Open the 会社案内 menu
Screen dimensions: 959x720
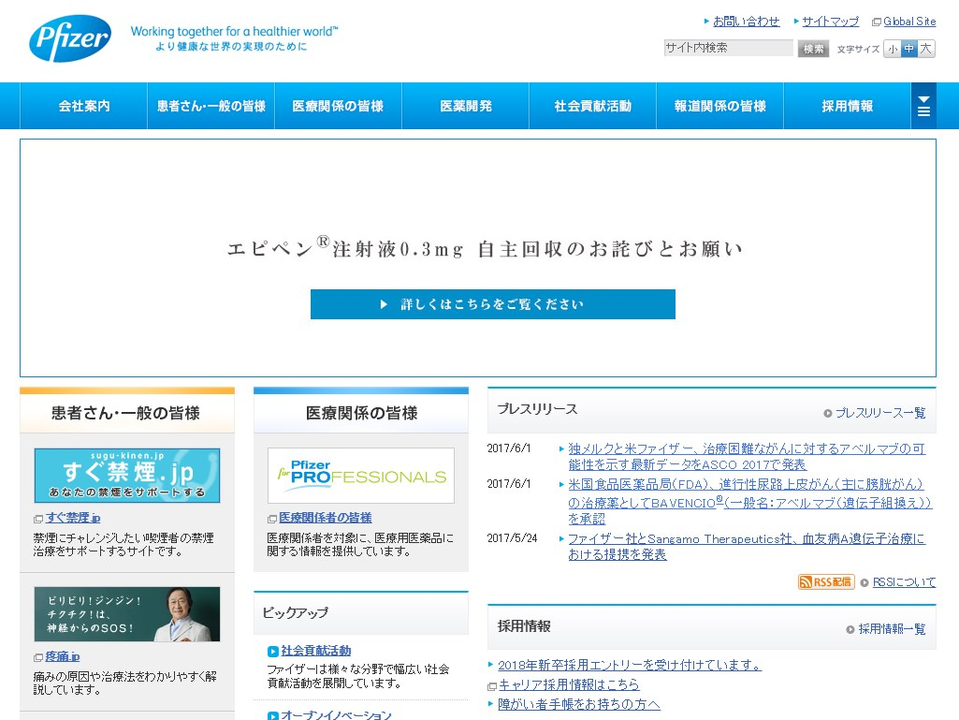pos(84,106)
